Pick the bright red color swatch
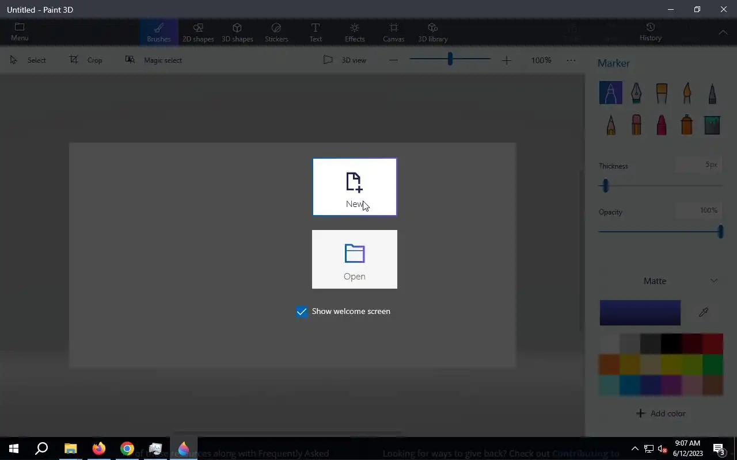The height and width of the screenshot is (460, 737). 713,344
